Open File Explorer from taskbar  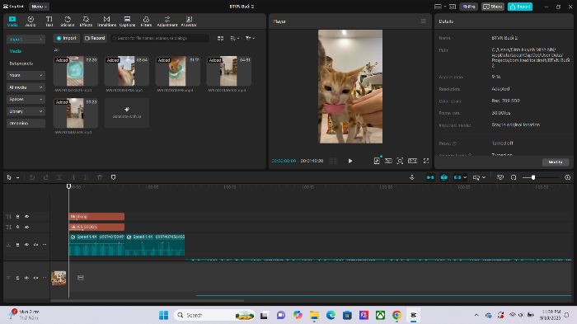tap(314, 315)
